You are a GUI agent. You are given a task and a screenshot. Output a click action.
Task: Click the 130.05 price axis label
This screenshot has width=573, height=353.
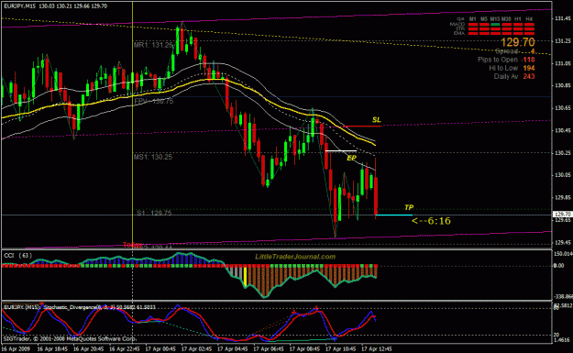(x=563, y=175)
